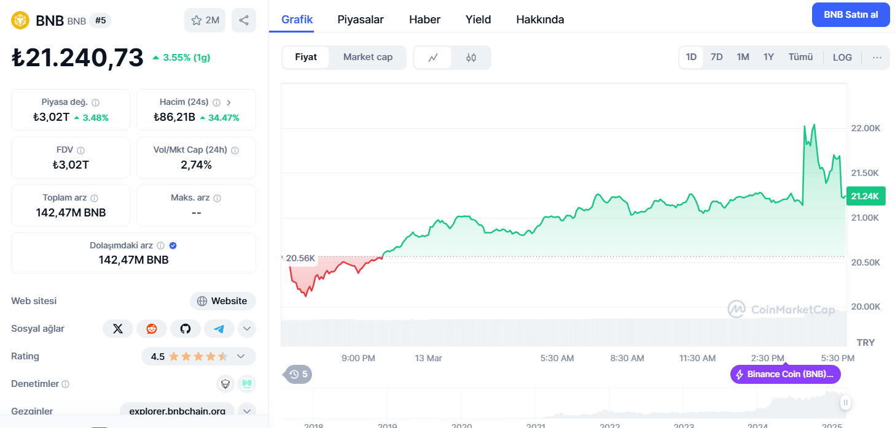Switch to line chart view
The width and height of the screenshot is (895, 428).
tap(433, 58)
